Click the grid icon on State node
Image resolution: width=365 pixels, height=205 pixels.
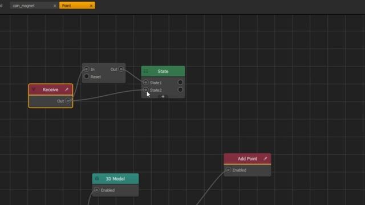(146, 71)
